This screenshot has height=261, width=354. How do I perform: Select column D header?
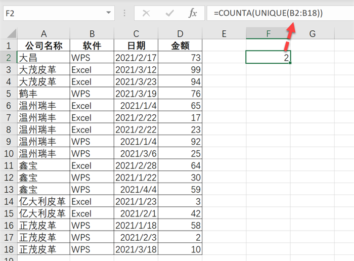tap(181, 34)
